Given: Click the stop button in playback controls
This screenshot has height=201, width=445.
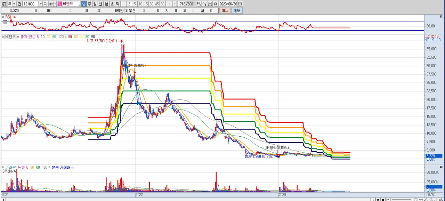Looking at the screenshot, I should pos(383,200).
